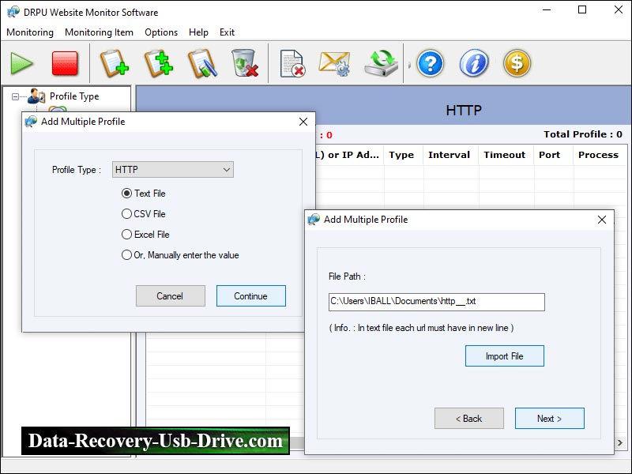This screenshot has width=632, height=474.
Task: Click the blue Help question mark icon
Action: (429, 63)
